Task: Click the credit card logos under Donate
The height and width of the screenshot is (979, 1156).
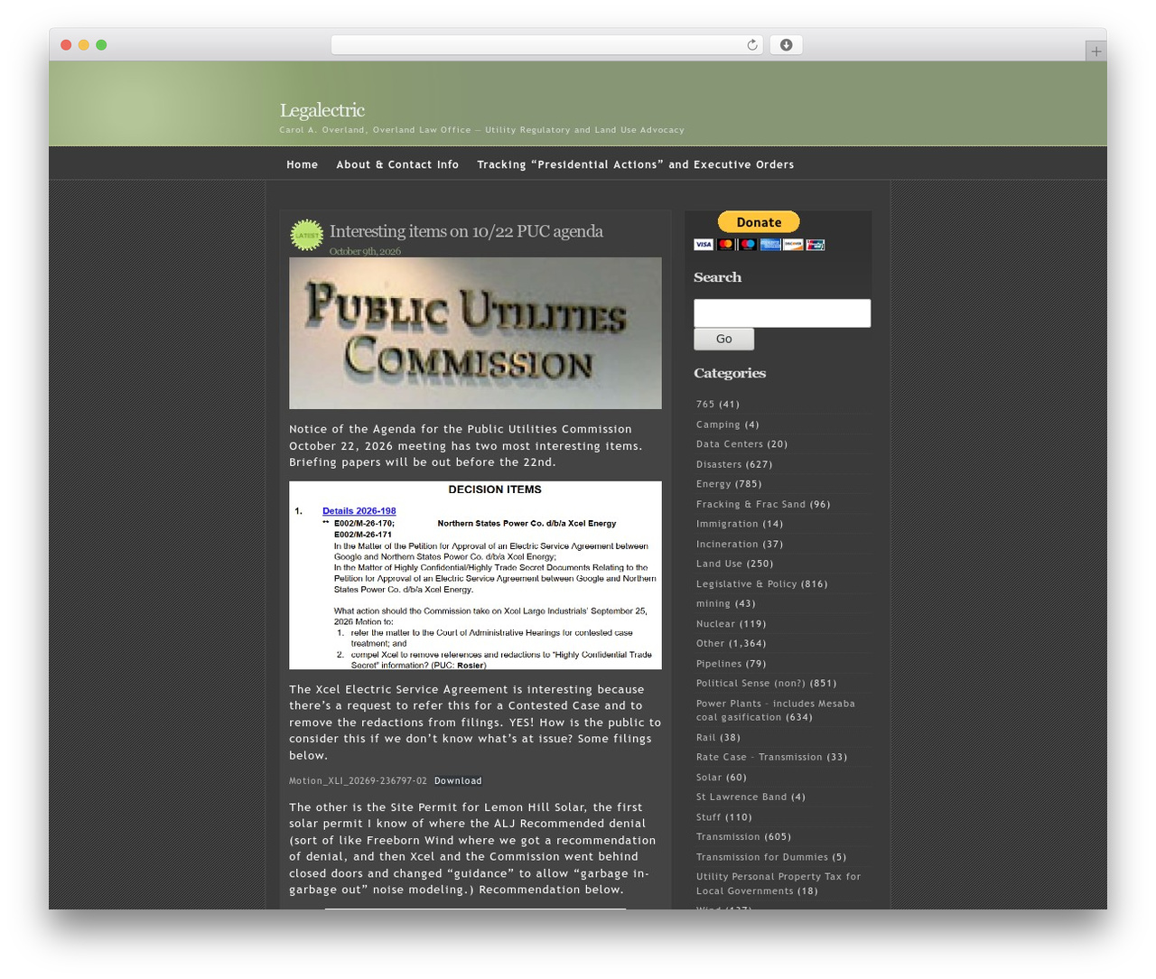Action: 759,245
